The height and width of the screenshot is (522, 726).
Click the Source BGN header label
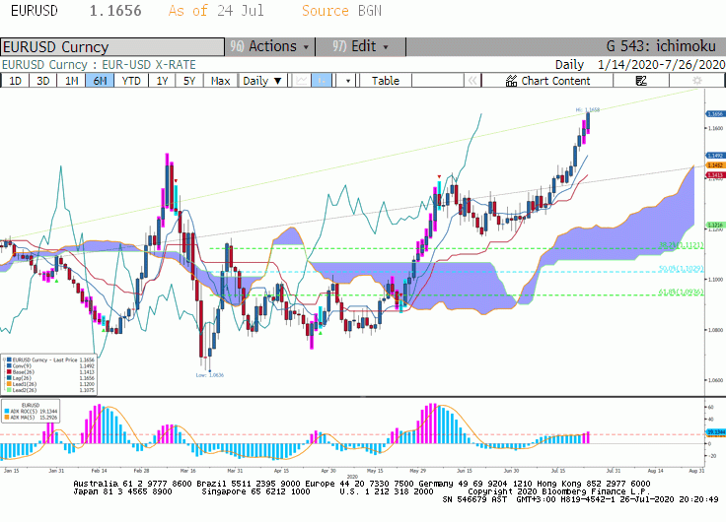341,11
